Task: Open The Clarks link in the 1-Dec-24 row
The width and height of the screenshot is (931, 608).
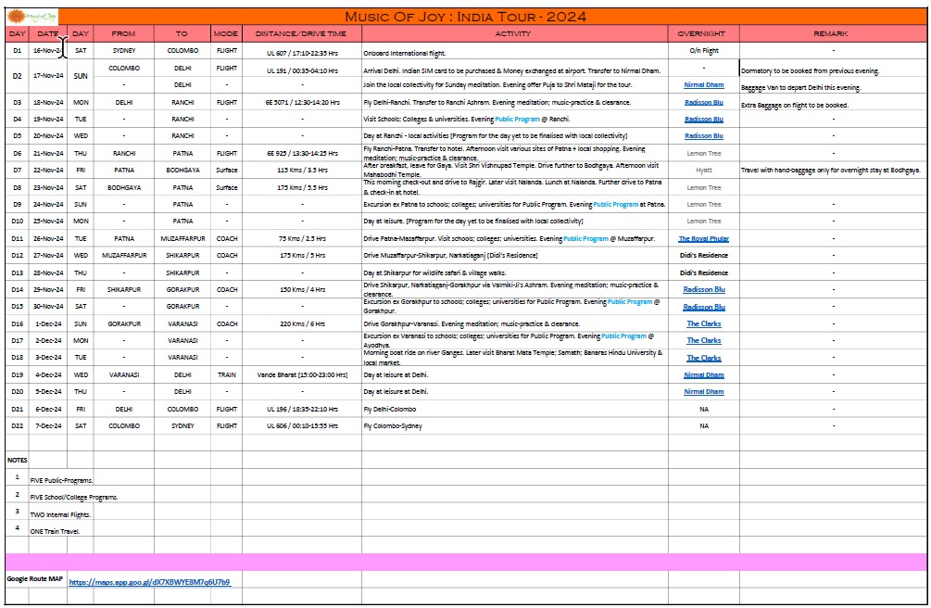Action: click(x=704, y=323)
